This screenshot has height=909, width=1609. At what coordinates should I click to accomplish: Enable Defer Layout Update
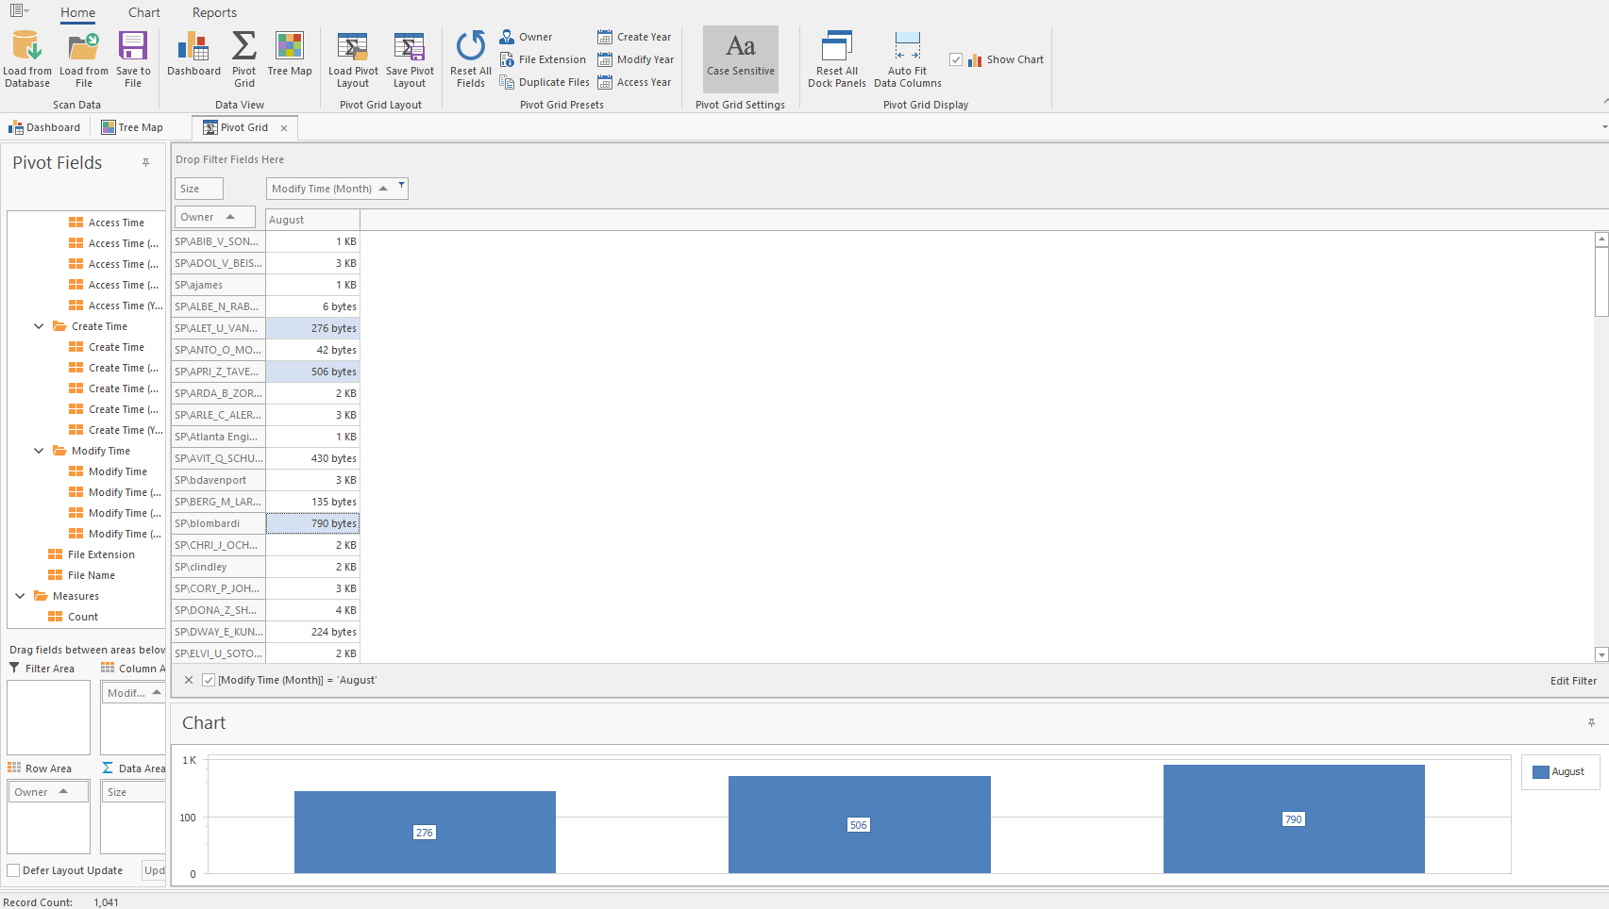pos(12,870)
